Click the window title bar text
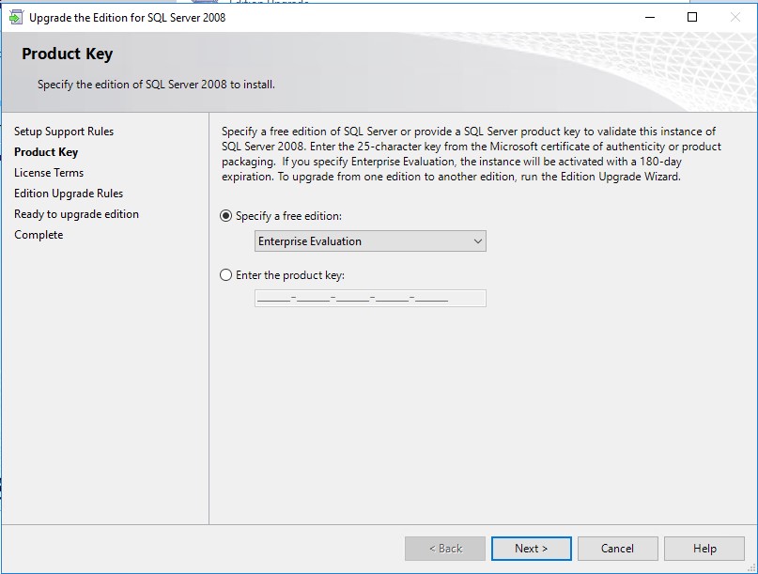This screenshot has width=758, height=574. 128,17
